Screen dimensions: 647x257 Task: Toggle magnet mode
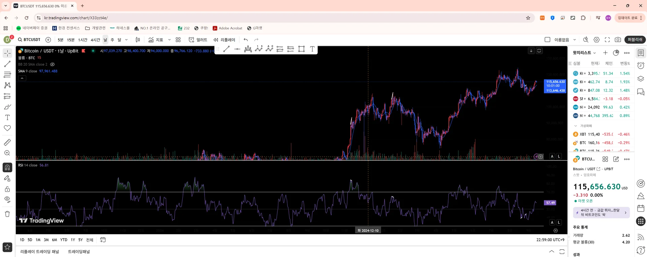click(x=7, y=168)
